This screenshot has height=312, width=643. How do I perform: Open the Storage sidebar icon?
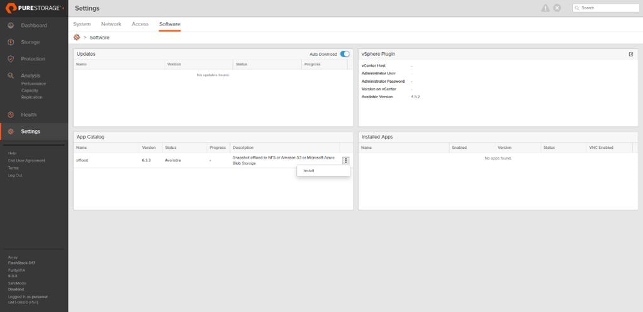pyautogui.click(x=11, y=42)
